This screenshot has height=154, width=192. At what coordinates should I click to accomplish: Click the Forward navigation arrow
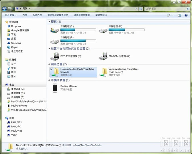(10, 9)
